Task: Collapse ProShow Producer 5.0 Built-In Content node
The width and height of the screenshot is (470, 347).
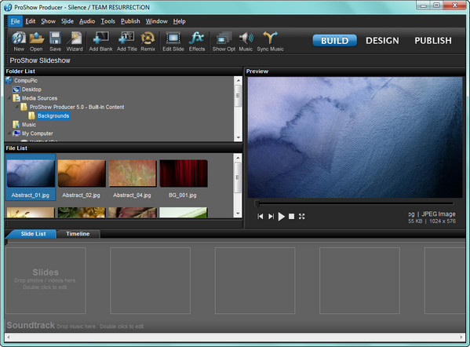Action: (x=16, y=107)
